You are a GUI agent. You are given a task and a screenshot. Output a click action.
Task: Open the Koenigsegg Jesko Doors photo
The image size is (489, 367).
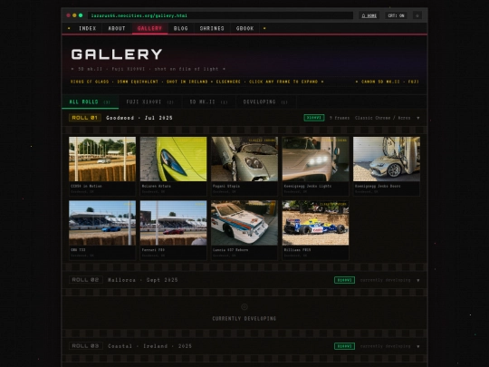pos(387,159)
